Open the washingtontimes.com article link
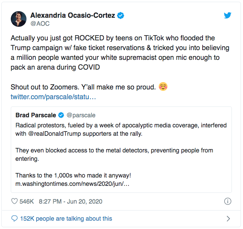The height and width of the screenshot is (229, 243). pyautogui.click(x=72, y=184)
